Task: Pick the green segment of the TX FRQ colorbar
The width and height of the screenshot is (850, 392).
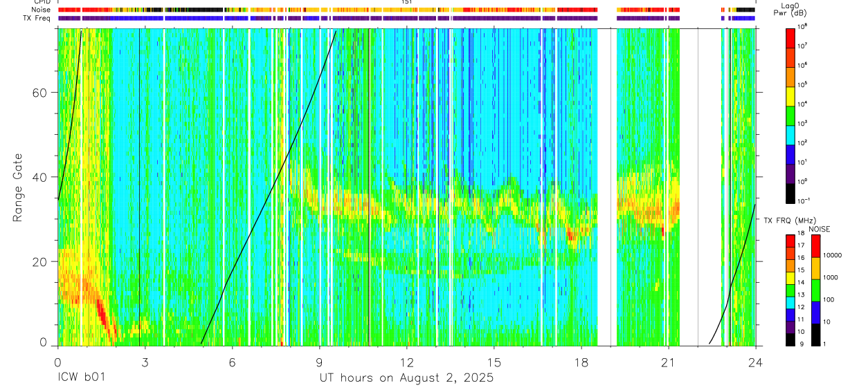Action: 790,290
